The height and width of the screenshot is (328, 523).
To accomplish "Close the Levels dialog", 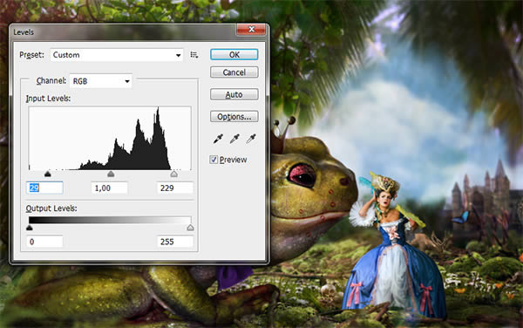I will pyautogui.click(x=251, y=30).
